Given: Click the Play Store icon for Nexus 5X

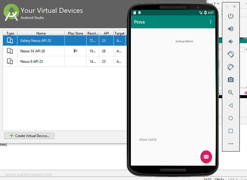Looking at the screenshot, I should [x=76, y=51].
